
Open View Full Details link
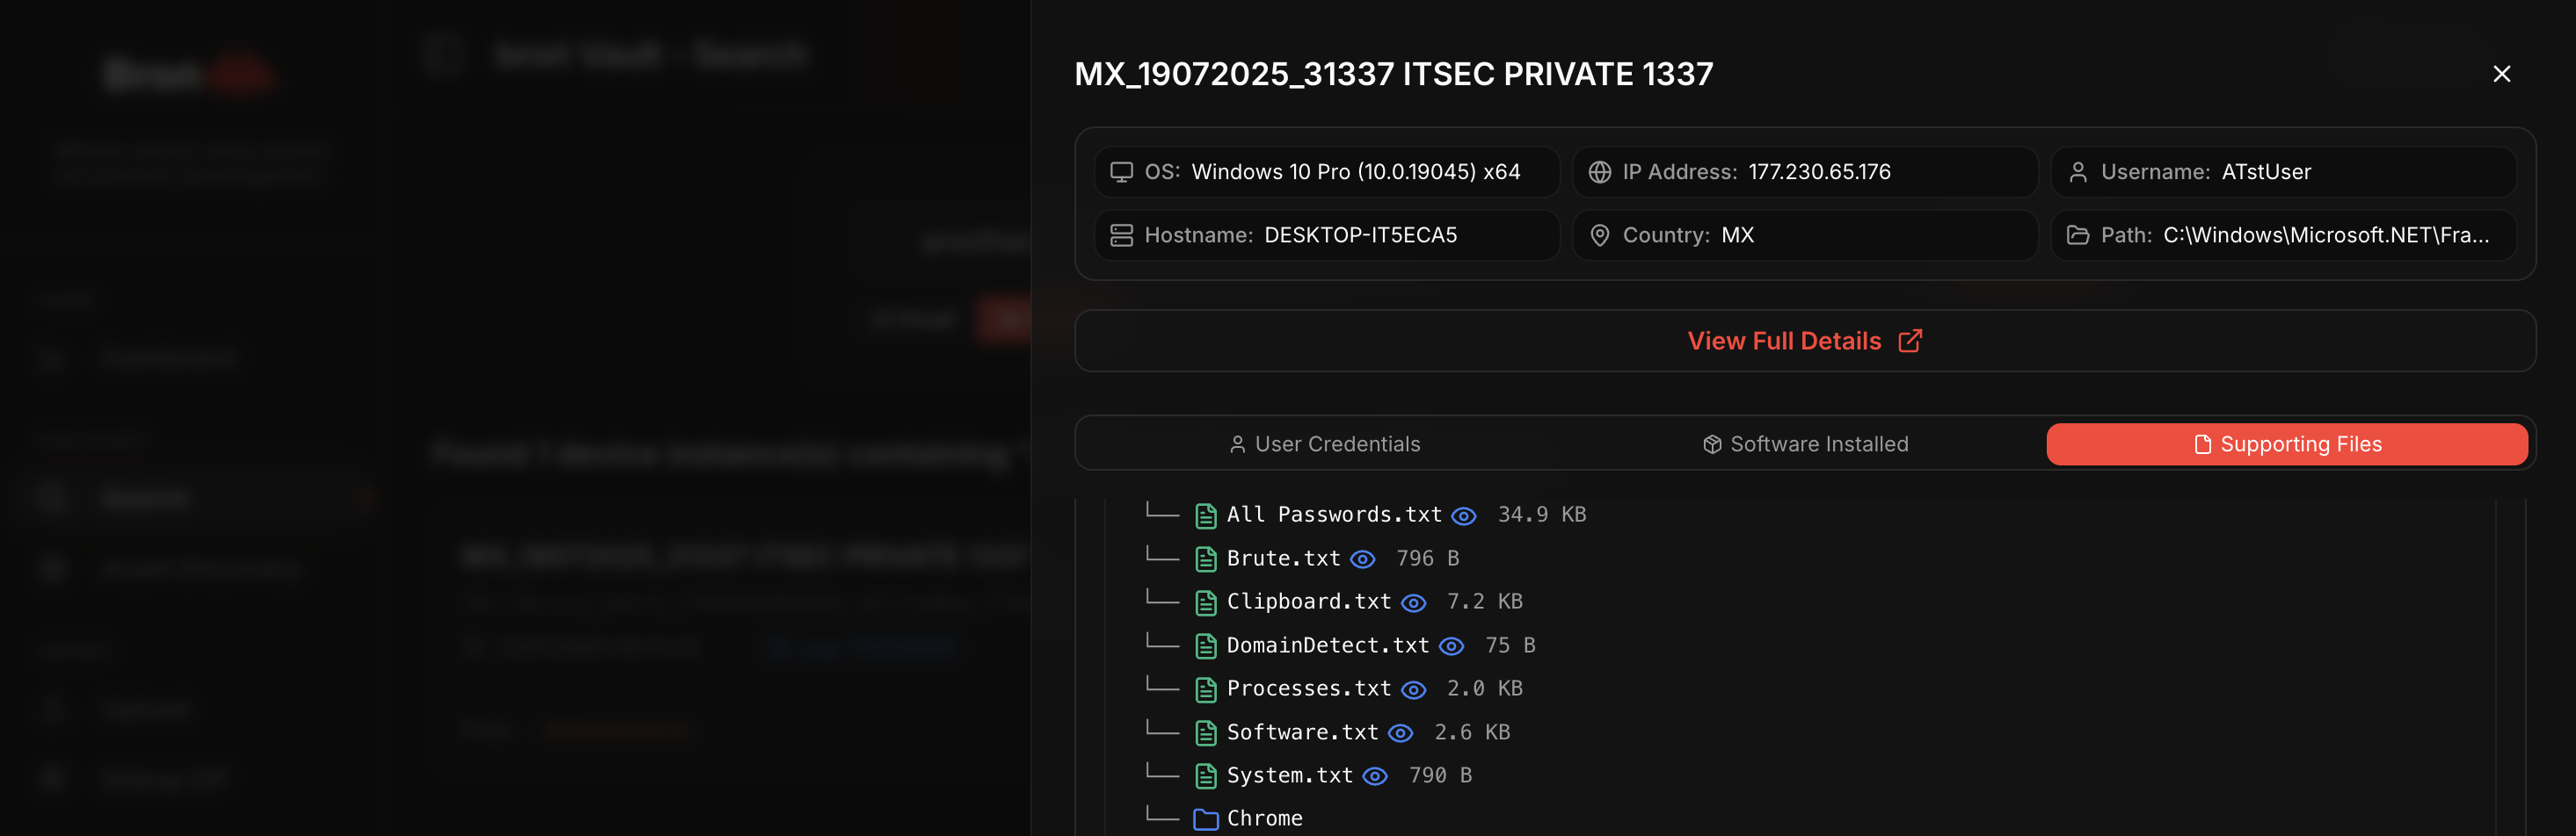point(1805,341)
